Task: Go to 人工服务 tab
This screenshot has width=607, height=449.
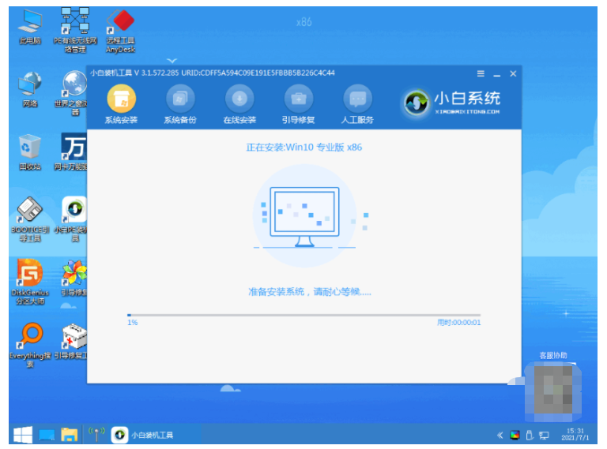Action: [357, 104]
